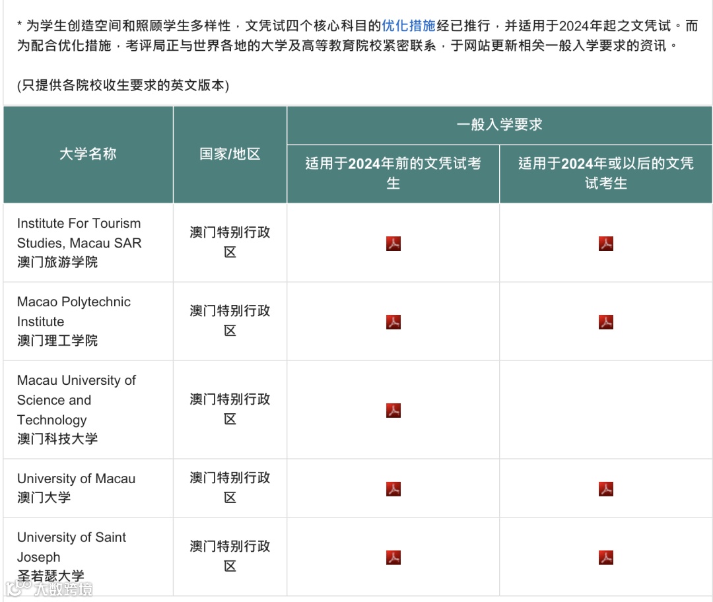713x602 pixels.
Task: Open 2024-onwards PDF for Institute For Tourism Studies
Action: pyautogui.click(x=605, y=244)
